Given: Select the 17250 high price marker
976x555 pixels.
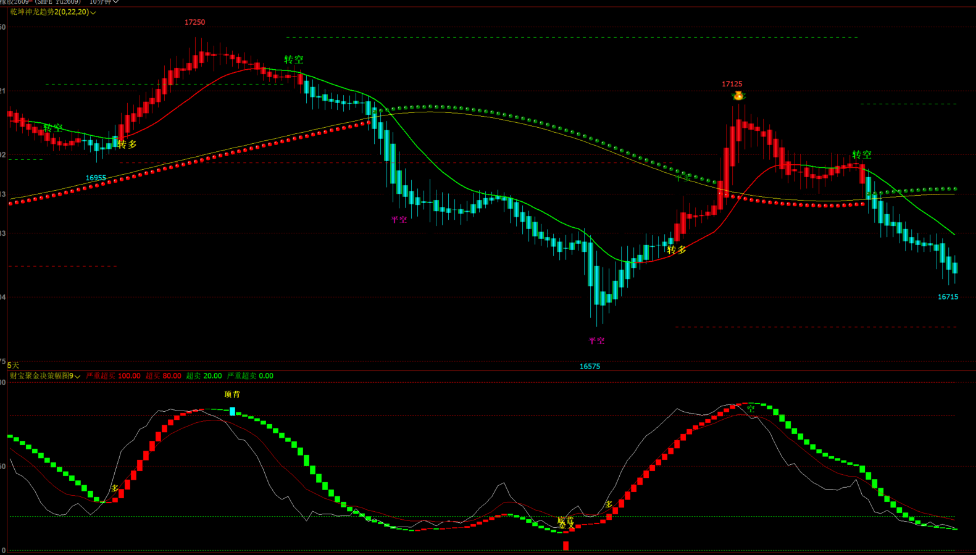Looking at the screenshot, I should click(195, 22).
